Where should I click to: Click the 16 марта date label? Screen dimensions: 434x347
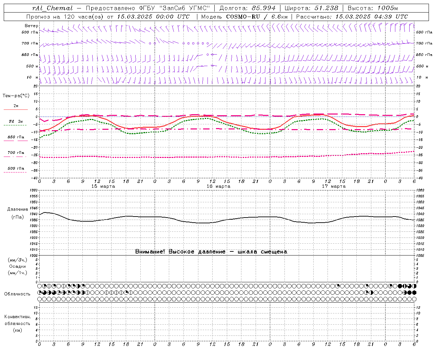(x=218, y=186)
